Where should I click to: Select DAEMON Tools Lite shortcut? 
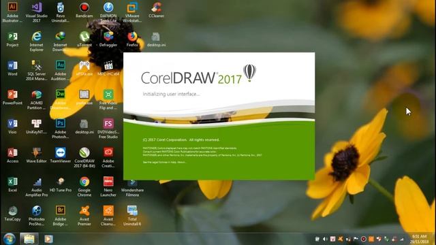(108, 12)
